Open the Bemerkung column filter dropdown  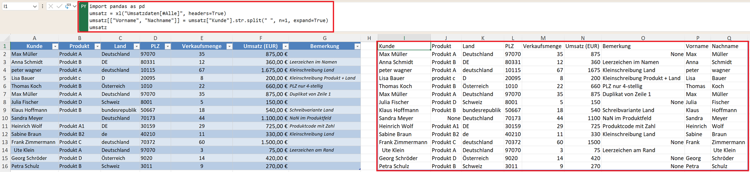[357, 46]
